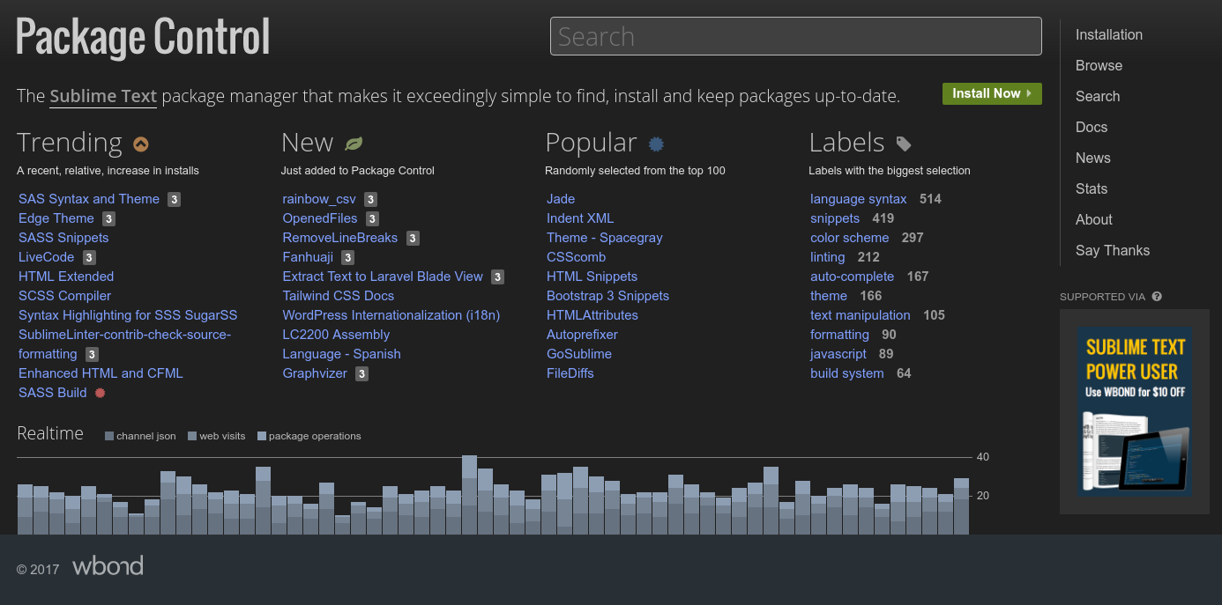The image size is (1222, 605).
Task: Click the ST3 badge beside Extract Text to Laravel
Action: (x=498, y=277)
